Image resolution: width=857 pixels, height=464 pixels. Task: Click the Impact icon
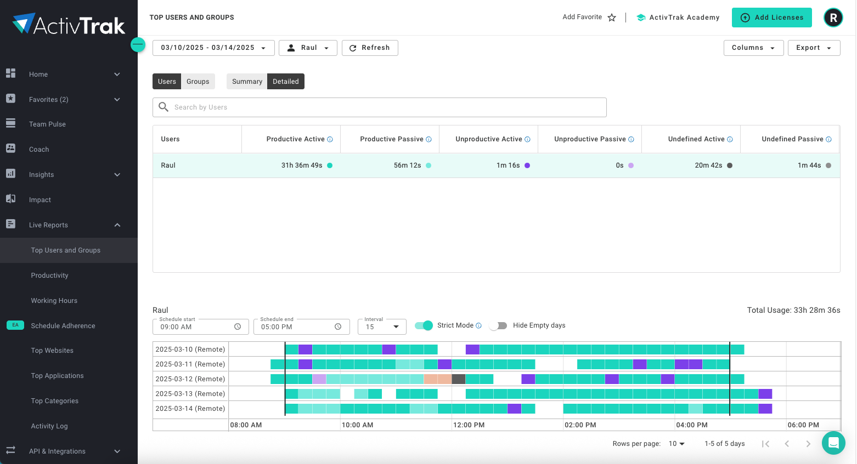(x=10, y=199)
